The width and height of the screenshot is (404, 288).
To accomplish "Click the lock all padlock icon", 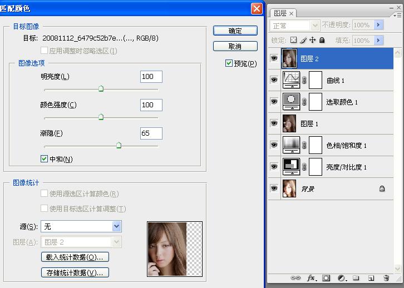I will click(x=322, y=40).
